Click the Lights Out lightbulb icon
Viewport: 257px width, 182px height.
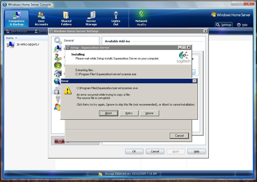tap(116, 18)
